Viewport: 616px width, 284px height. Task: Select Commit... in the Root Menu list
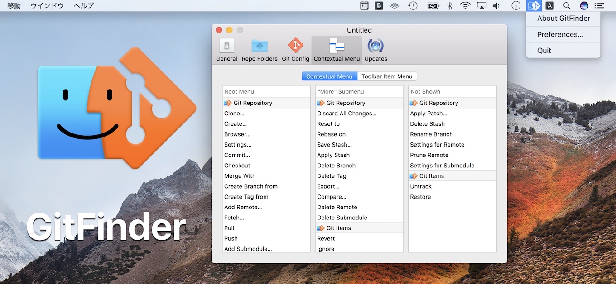(x=237, y=155)
